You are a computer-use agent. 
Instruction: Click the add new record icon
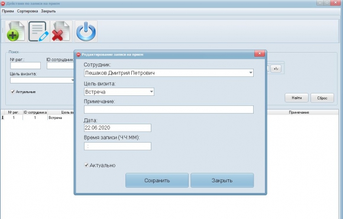click(16, 31)
